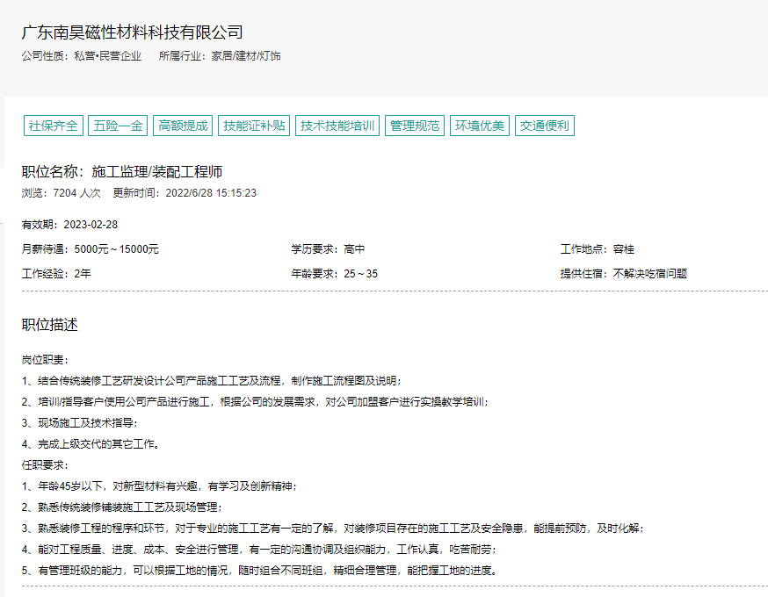Click the 管理规范 tag
Screen dimensions: 768x597
tap(415, 126)
